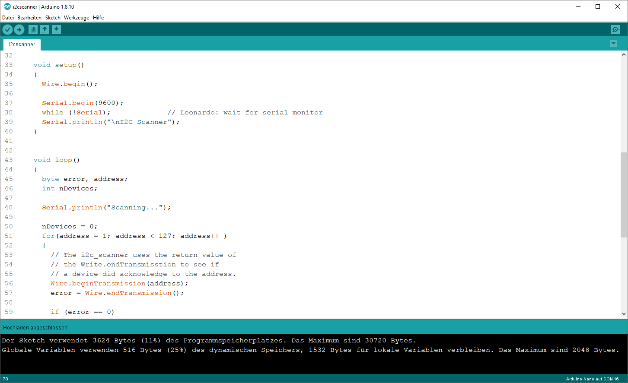Open the Serial Monitor icon
628x383 pixels.
click(615, 29)
